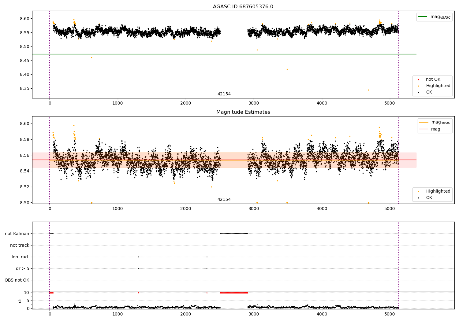Click the Highlighted marker in the Magnitude Estimates legend
The image size is (459, 321).
[418, 192]
